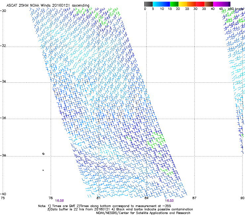245x215 pixels.
Task: Click the black contaminated wind barb near 33S
Action: pyautogui.click(x=79, y=60)
